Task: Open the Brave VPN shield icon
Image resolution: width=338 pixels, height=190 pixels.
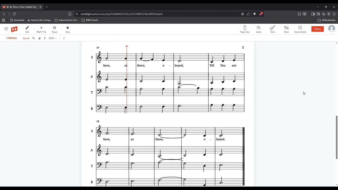Action: point(329,14)
